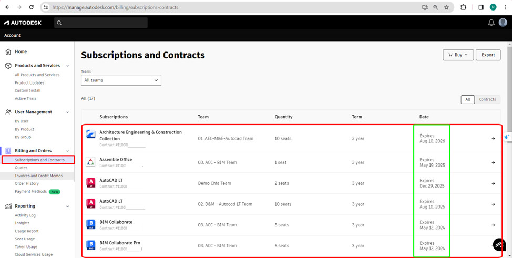Open User Management By Product

pyautogui.click(x=25, y=129)
